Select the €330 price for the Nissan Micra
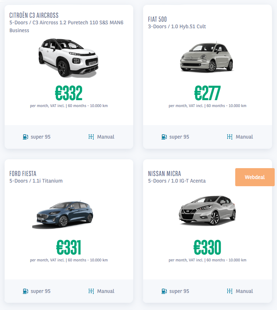The height and width of the screenshot is (310, 277). point(207,248)
